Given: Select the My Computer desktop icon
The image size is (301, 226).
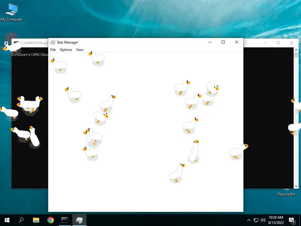Looking at the screenshot, I should 11,12.
